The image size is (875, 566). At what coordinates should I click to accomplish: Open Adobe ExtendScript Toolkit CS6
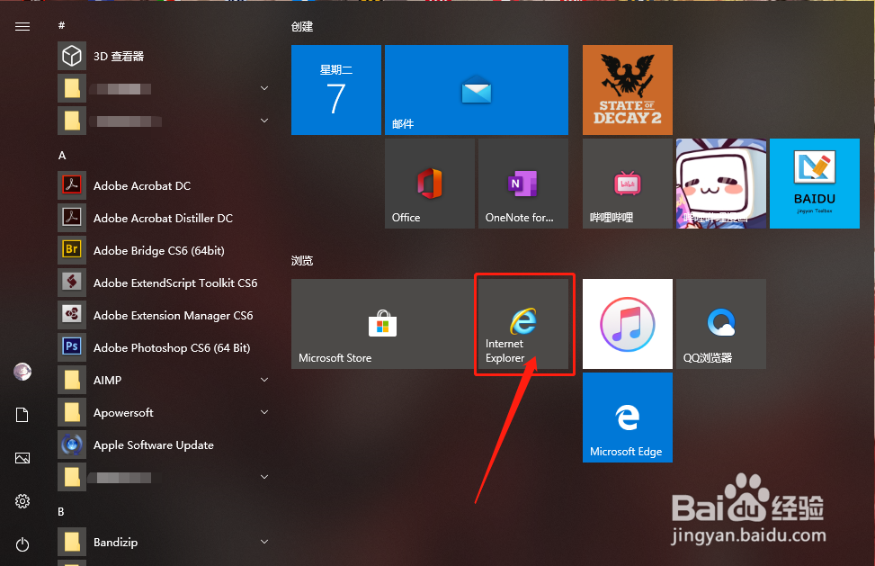coord(164,283)
